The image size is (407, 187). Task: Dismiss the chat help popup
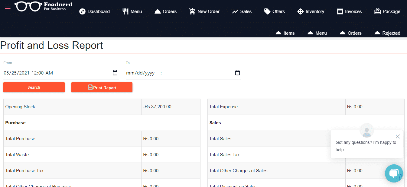(398, 136)
